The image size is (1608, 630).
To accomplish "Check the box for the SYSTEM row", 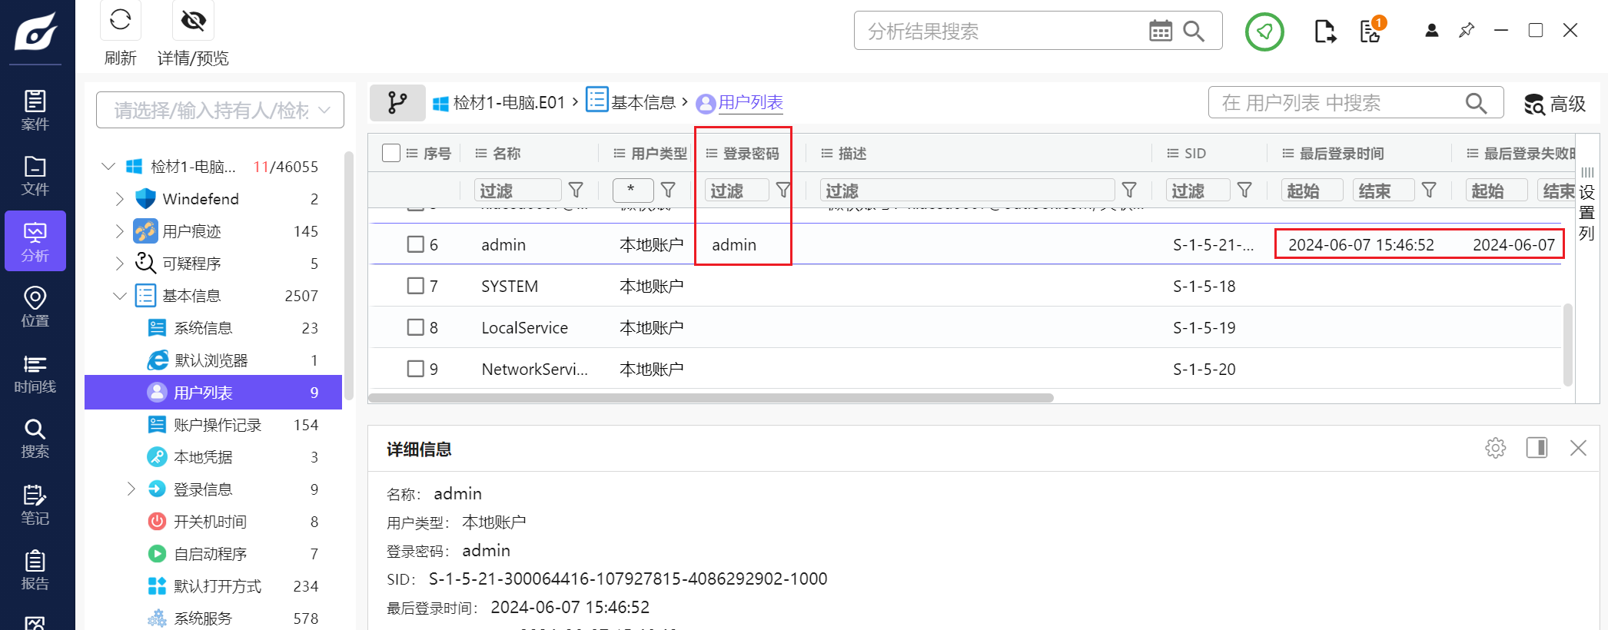I will (416, 286).
